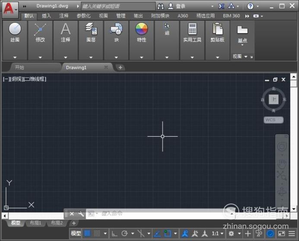This screenshot has width=299, height=241.
Task: Open the polar tracking angle dropdown arrow
Action: [133, 234]
